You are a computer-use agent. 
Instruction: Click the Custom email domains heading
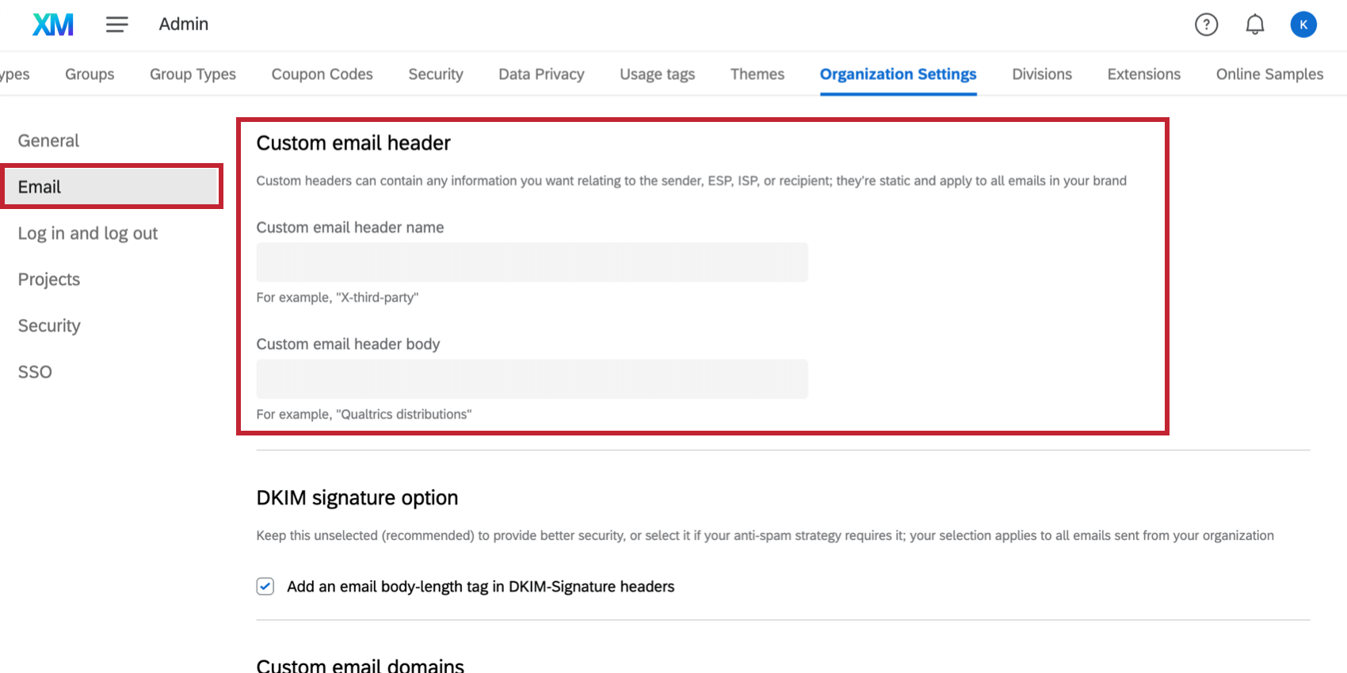click(360, 665)
